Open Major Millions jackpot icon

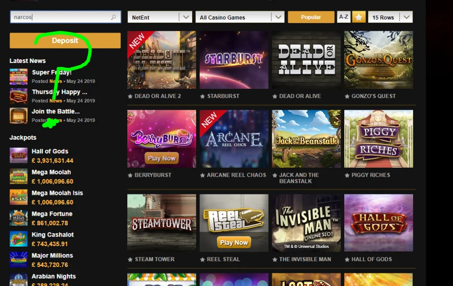pyautogui.click(x=19, y=260)
